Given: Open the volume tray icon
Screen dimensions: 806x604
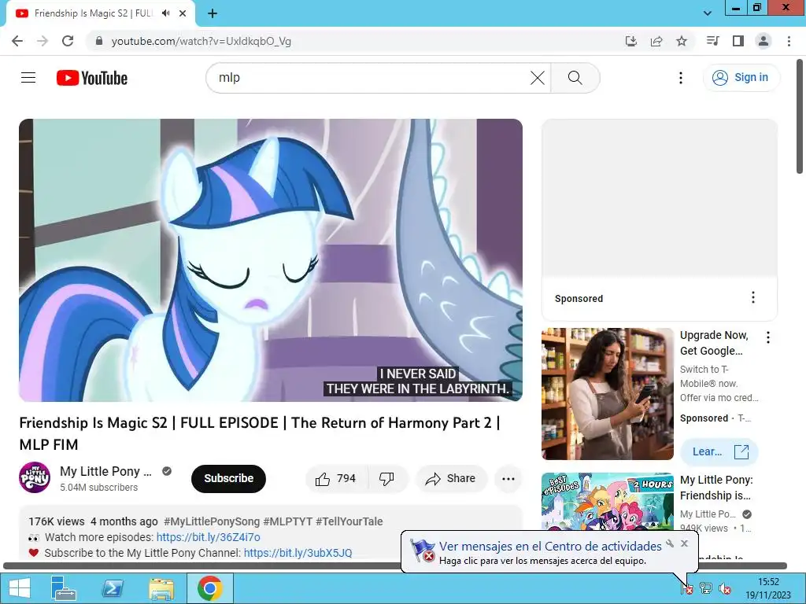Looking at the screenshot, I should (x=725, y=588).
